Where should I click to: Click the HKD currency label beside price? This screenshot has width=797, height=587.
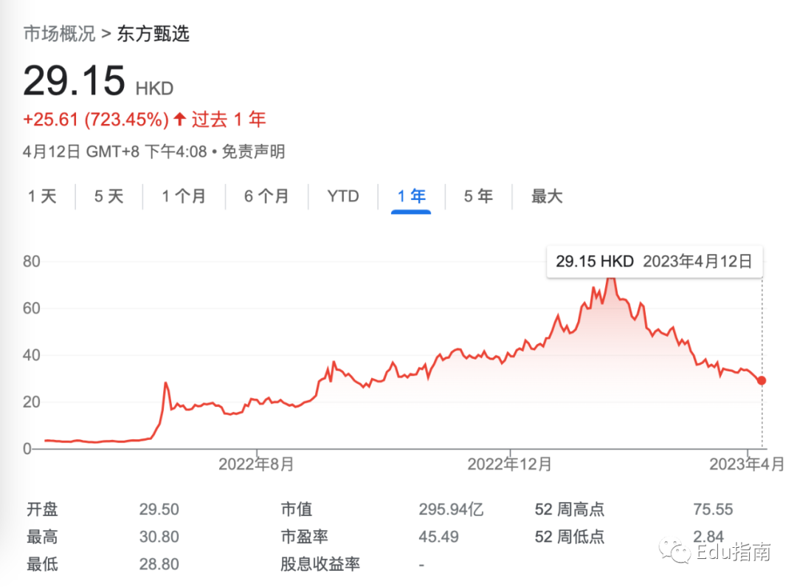154,89
